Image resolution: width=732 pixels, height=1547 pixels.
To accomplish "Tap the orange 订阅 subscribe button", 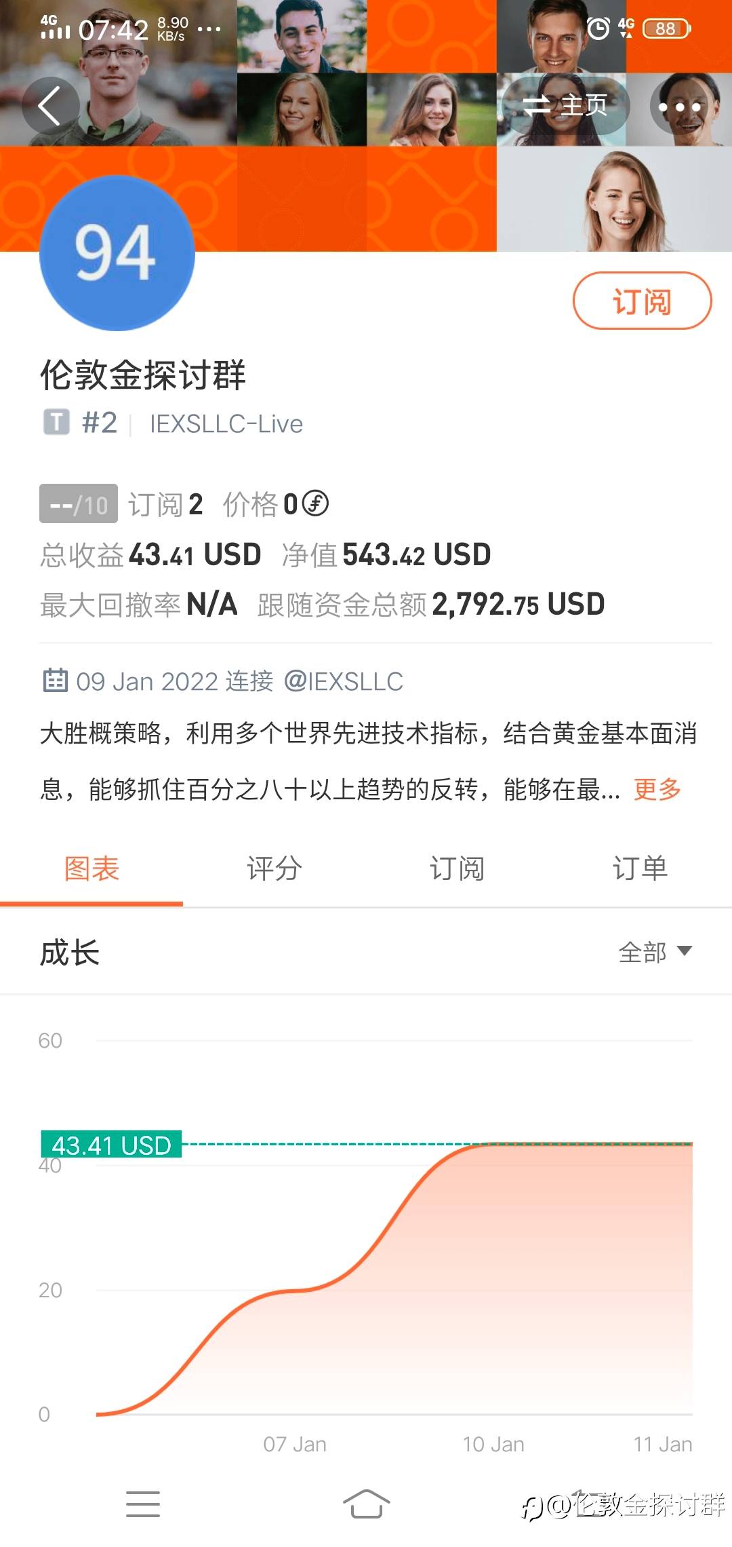I will (x=642, y=301).
